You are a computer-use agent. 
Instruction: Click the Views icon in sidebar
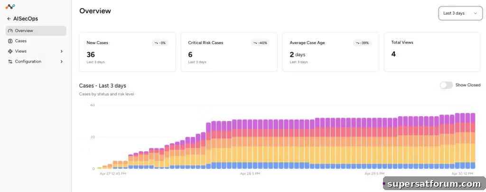click(10, 51)
